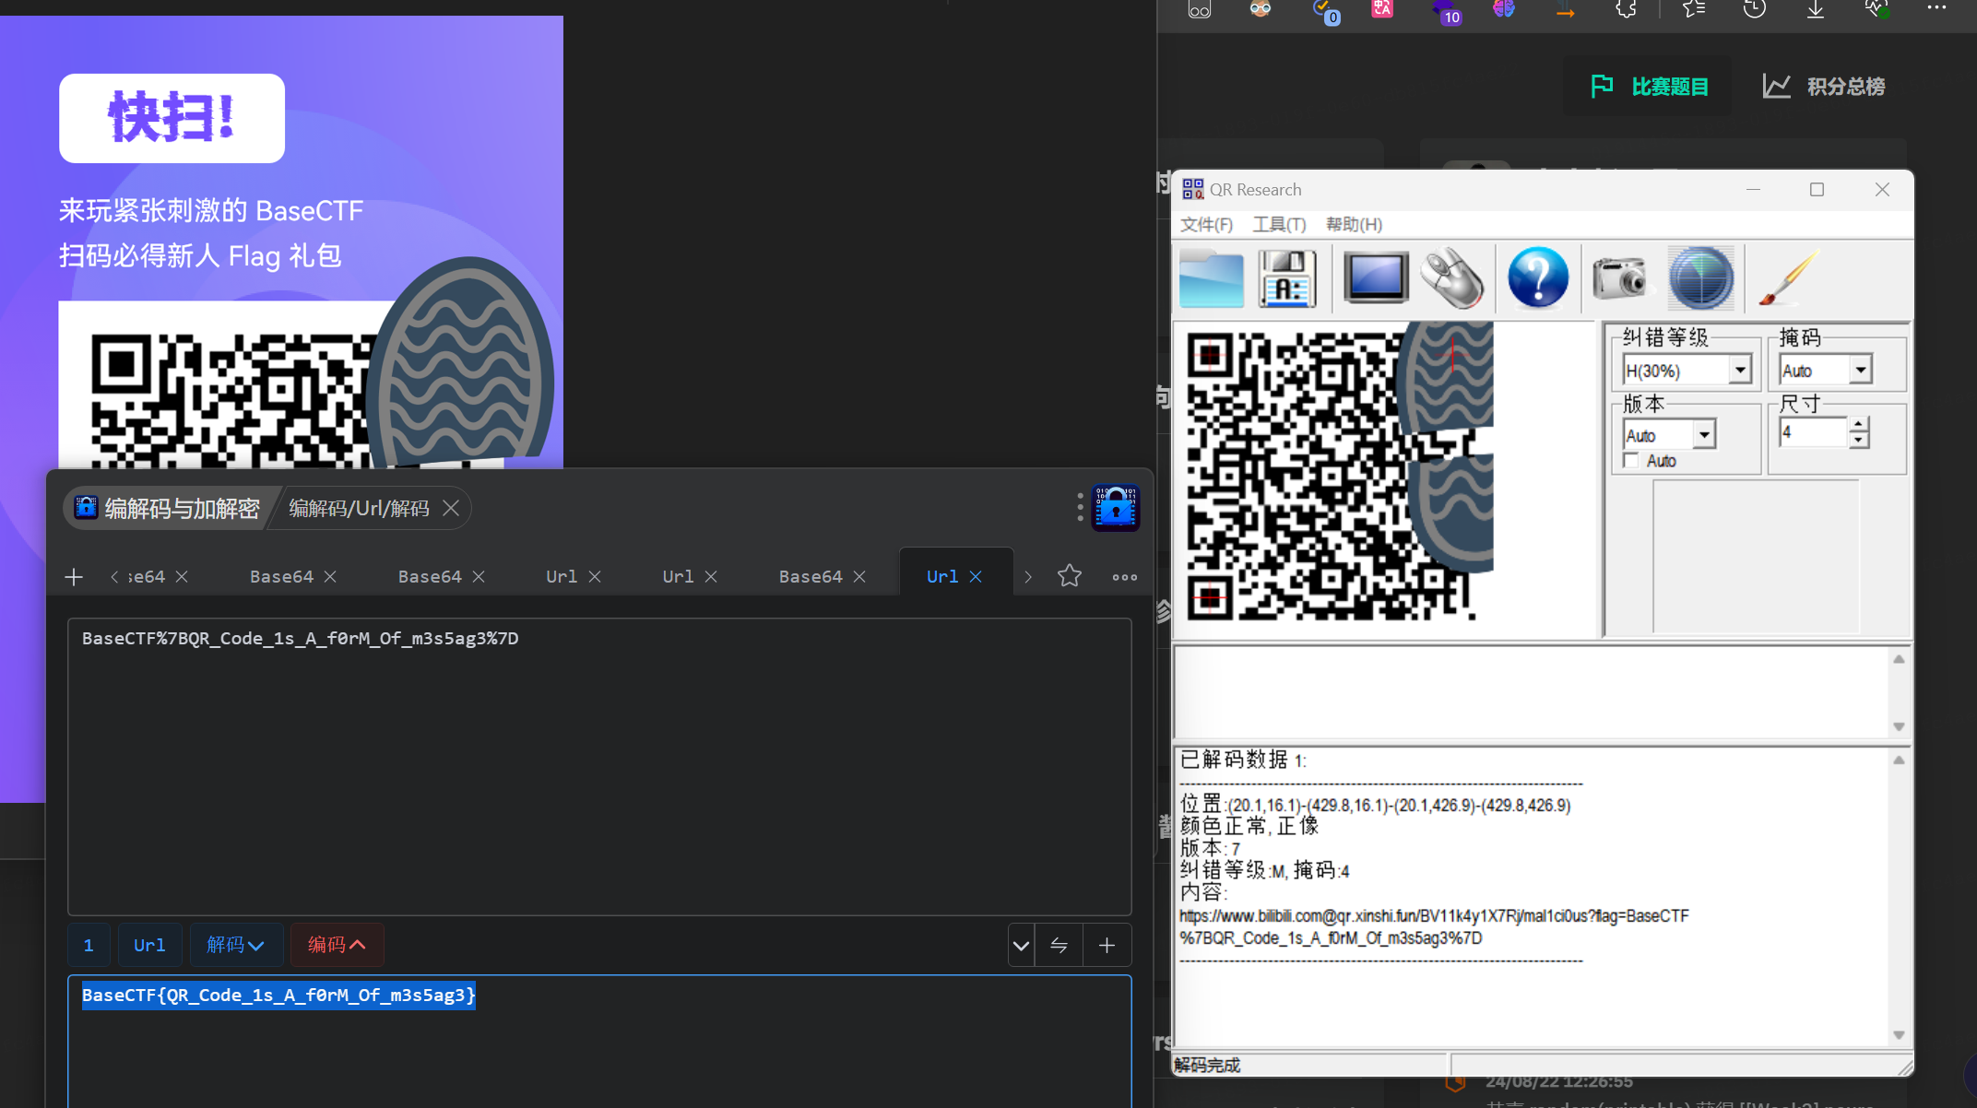Image resolution: width=1977 pixels, height=1108 pixels.
Task: Click the globe radar icon in QR Research toolbar
Action: pyautogui.click(x=1701, y=278)
